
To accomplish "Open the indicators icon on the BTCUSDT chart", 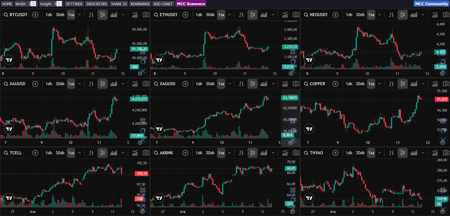I will 135,15.
